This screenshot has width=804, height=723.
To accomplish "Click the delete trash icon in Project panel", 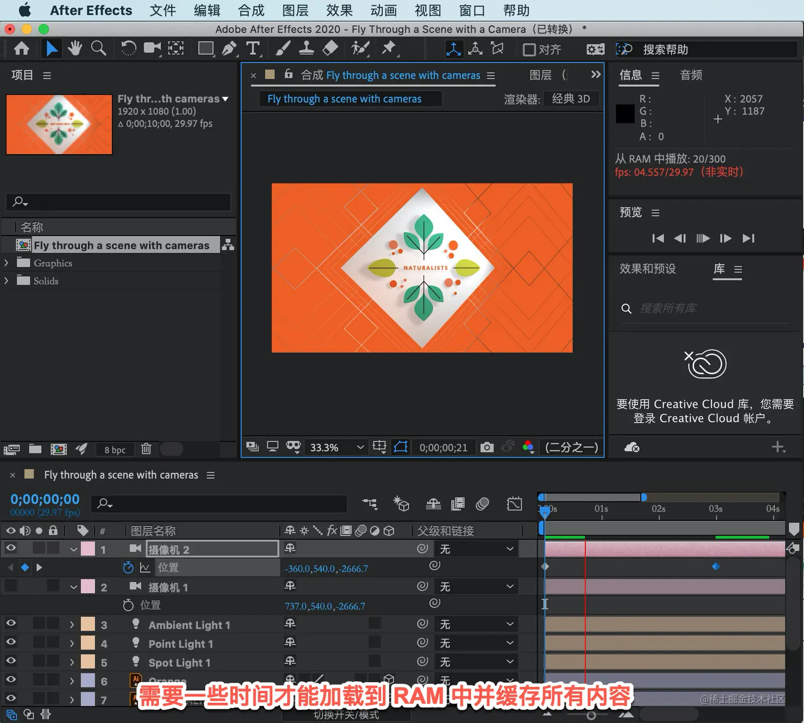I will point(146,449).
